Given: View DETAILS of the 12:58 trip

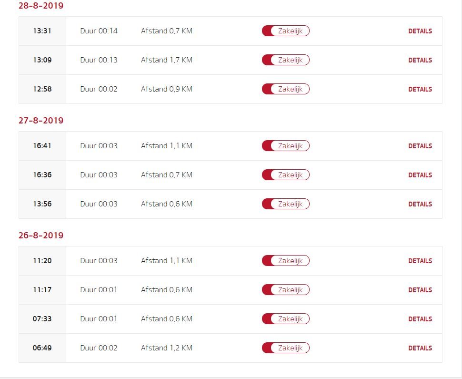Looking at the screenshot, I should click(420, 89).
